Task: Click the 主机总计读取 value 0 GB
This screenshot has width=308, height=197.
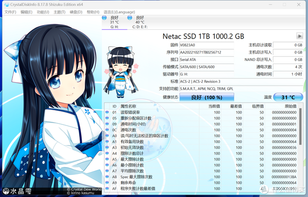Action: click(x=288, y=45)
